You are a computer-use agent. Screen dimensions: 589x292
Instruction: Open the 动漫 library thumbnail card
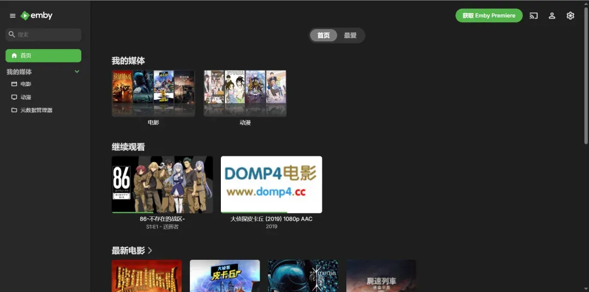[245, 93]
